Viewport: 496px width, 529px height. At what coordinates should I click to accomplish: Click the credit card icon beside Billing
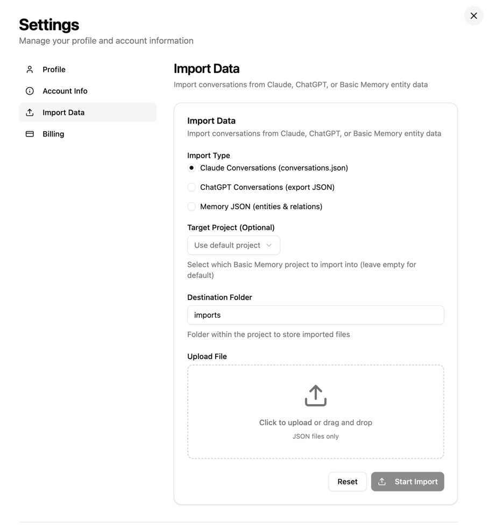(29, 134)
